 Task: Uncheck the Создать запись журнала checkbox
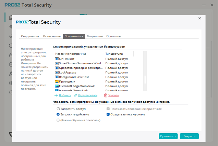tap(108, 114)
